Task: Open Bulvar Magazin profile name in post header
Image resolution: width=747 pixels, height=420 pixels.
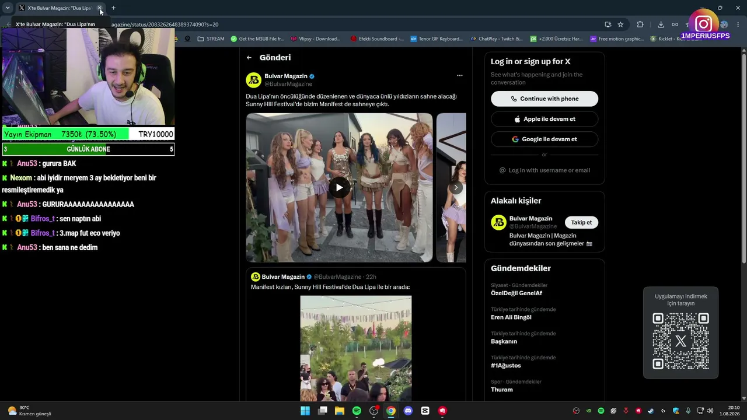Action: click(x=286, y=76)
